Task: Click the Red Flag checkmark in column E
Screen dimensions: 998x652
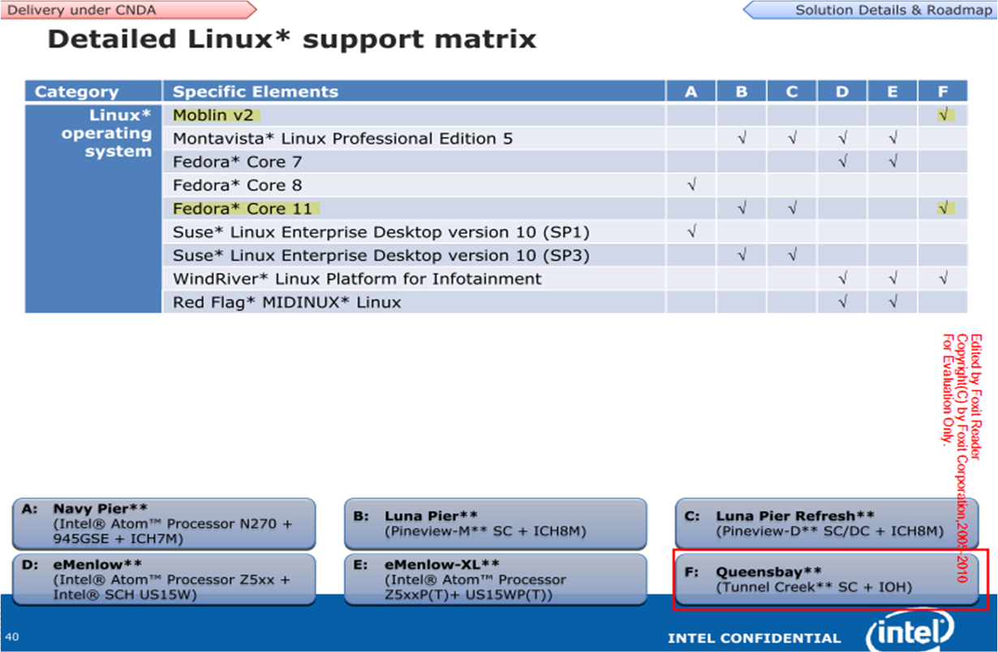Action: [x=893, y=302]
